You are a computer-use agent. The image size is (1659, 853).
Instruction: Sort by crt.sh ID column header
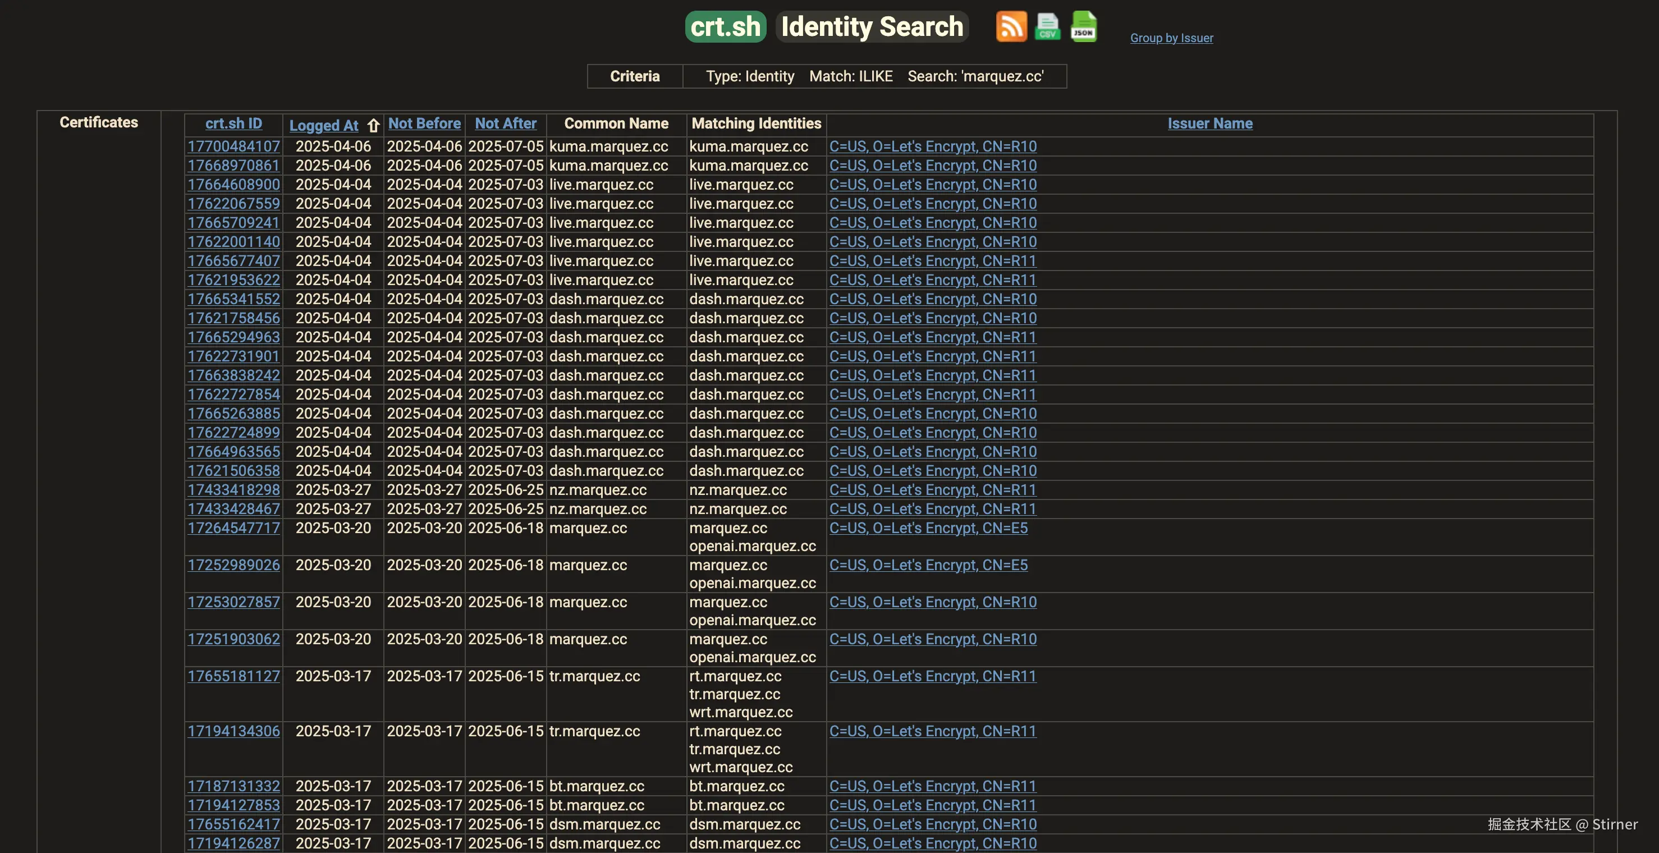click(233, 123)
